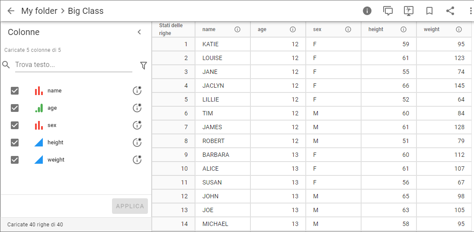Screen dimensions: 474x232
Task: Open the more options vertical menu
Action: [471, 11]
